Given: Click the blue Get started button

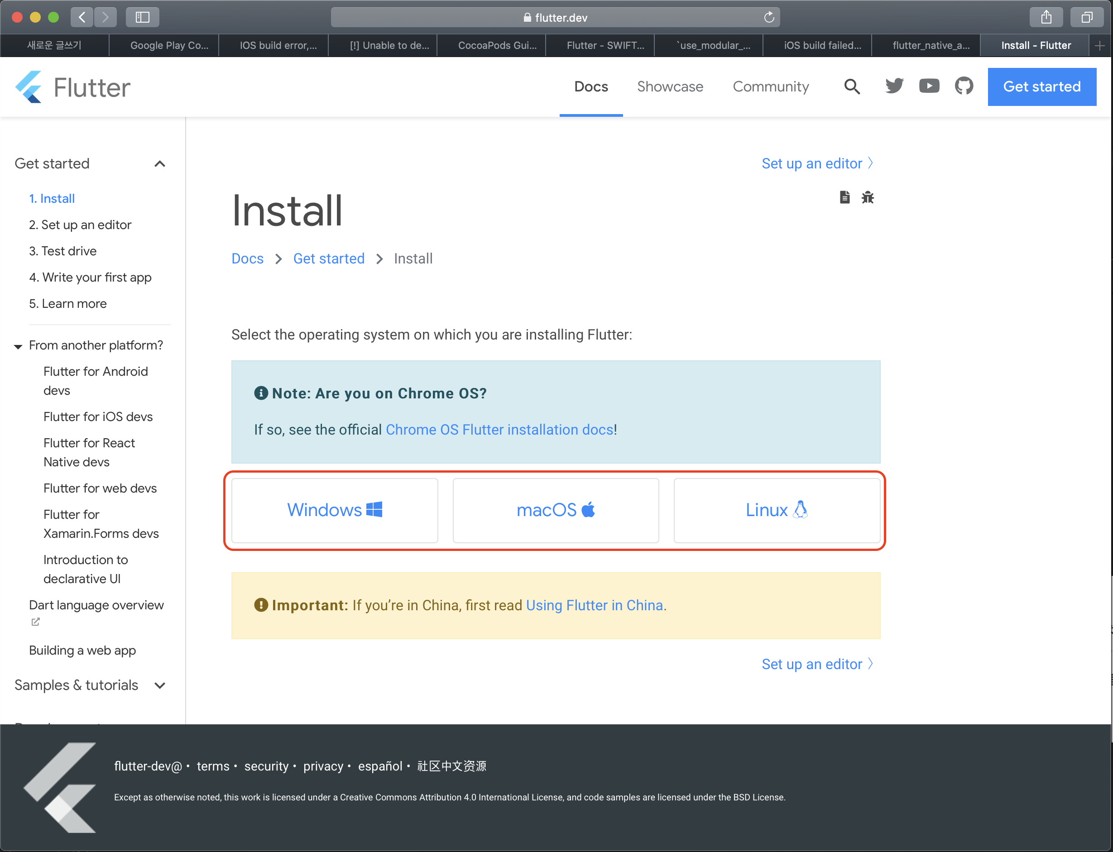Looking at the screenshot, I should point(1041,87).
